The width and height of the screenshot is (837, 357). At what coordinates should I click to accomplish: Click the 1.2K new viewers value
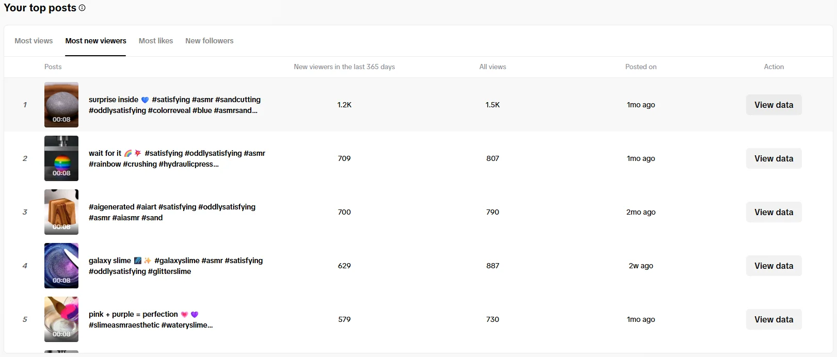point(344,105)
